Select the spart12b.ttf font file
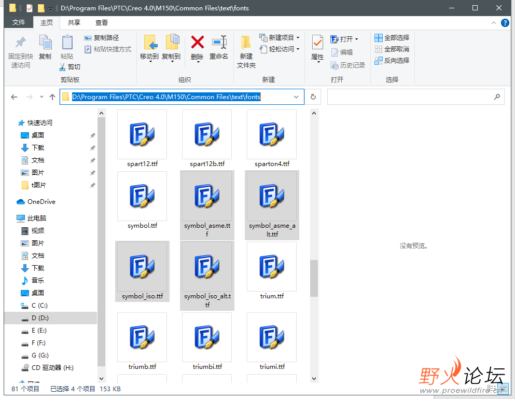Image resolution: width=515 pixels, height=399 pixels. tap(207, 139)
